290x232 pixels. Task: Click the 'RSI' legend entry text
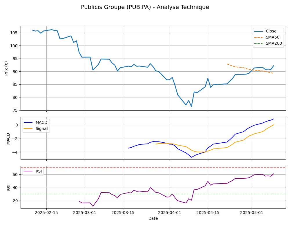point(39,171)
